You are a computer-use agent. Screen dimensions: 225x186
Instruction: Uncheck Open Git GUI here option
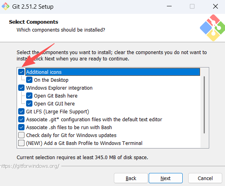(x=29, y=103)
